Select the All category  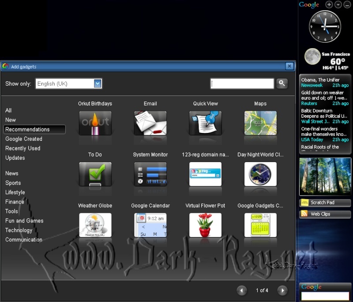pyautogui.click(x=8, y=110)
